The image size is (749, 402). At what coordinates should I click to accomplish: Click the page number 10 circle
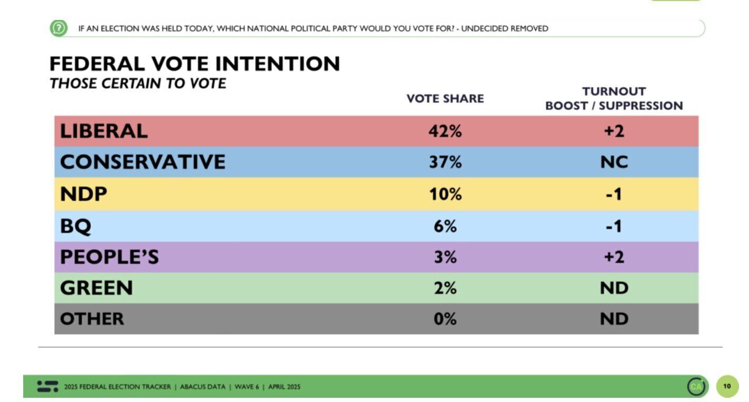[x=727, y=386]
